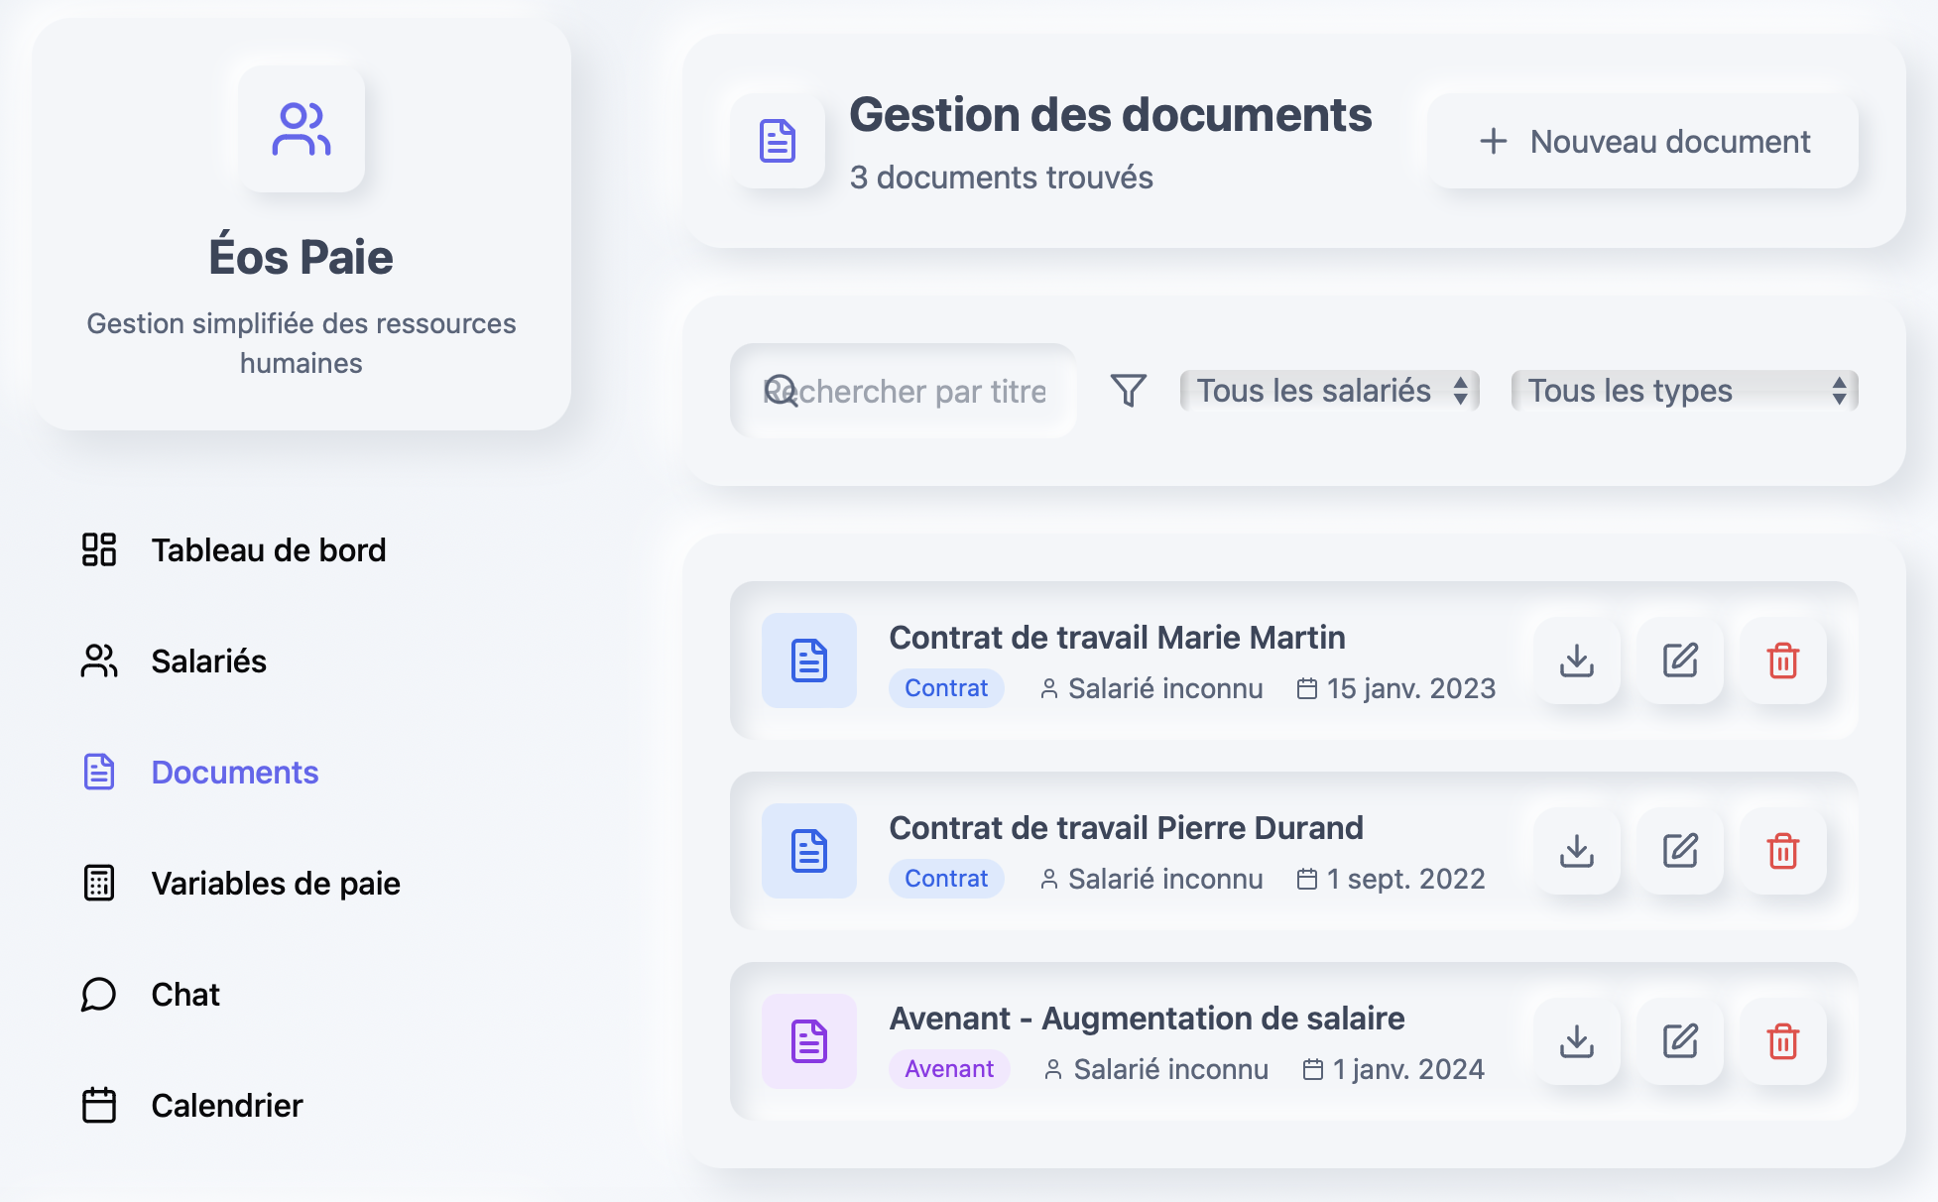Delete Contrat de travail Marie Martin
This screenshot has width=1938, height=1202.
point(1783,661)
